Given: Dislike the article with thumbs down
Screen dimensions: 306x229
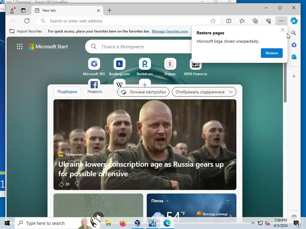Looking at the screenshot, I should point(77,184).
